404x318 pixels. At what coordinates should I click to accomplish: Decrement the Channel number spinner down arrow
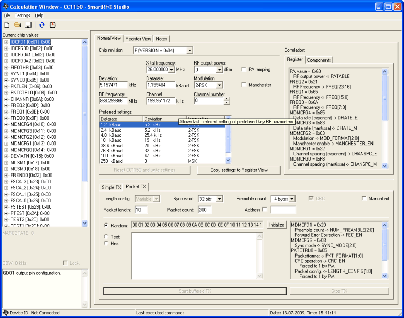[x=227, y=103]
